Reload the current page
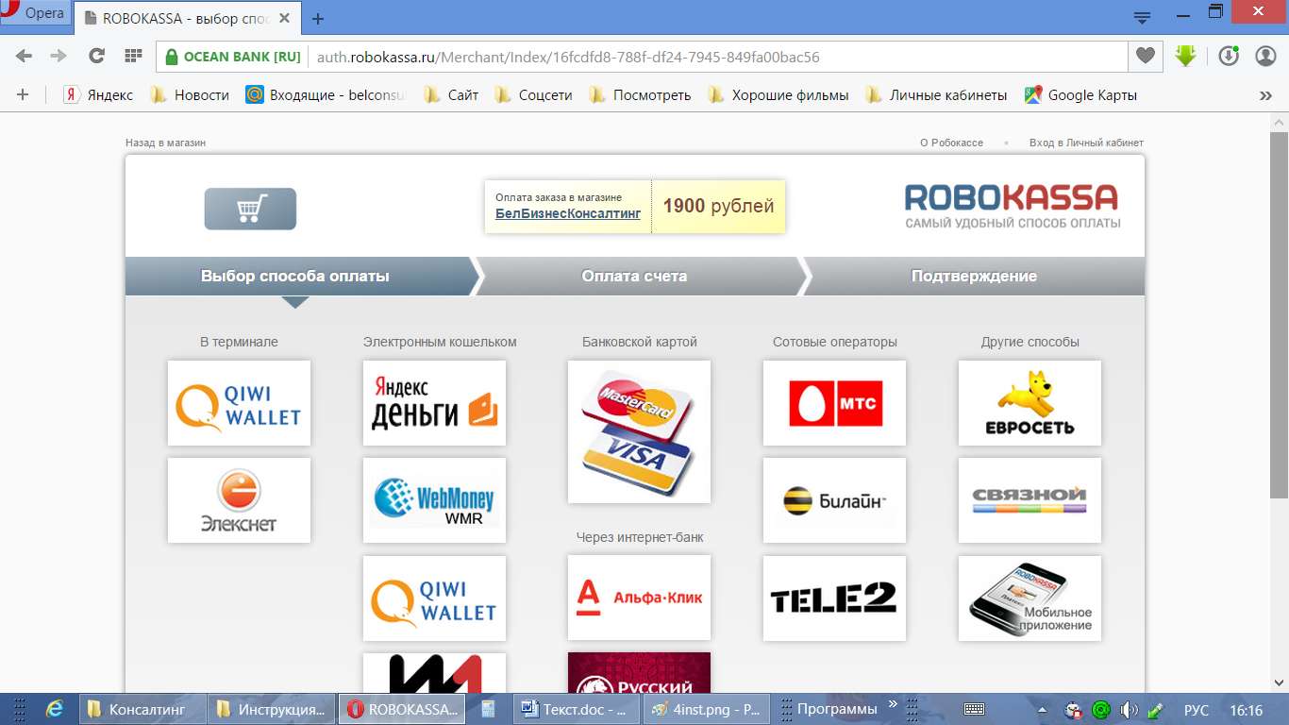The height and width of the screenshot is (725, 1289). (96, 56)
